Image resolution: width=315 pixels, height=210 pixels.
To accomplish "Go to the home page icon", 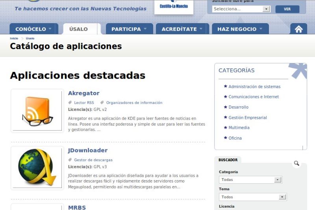I will (298, 29).
